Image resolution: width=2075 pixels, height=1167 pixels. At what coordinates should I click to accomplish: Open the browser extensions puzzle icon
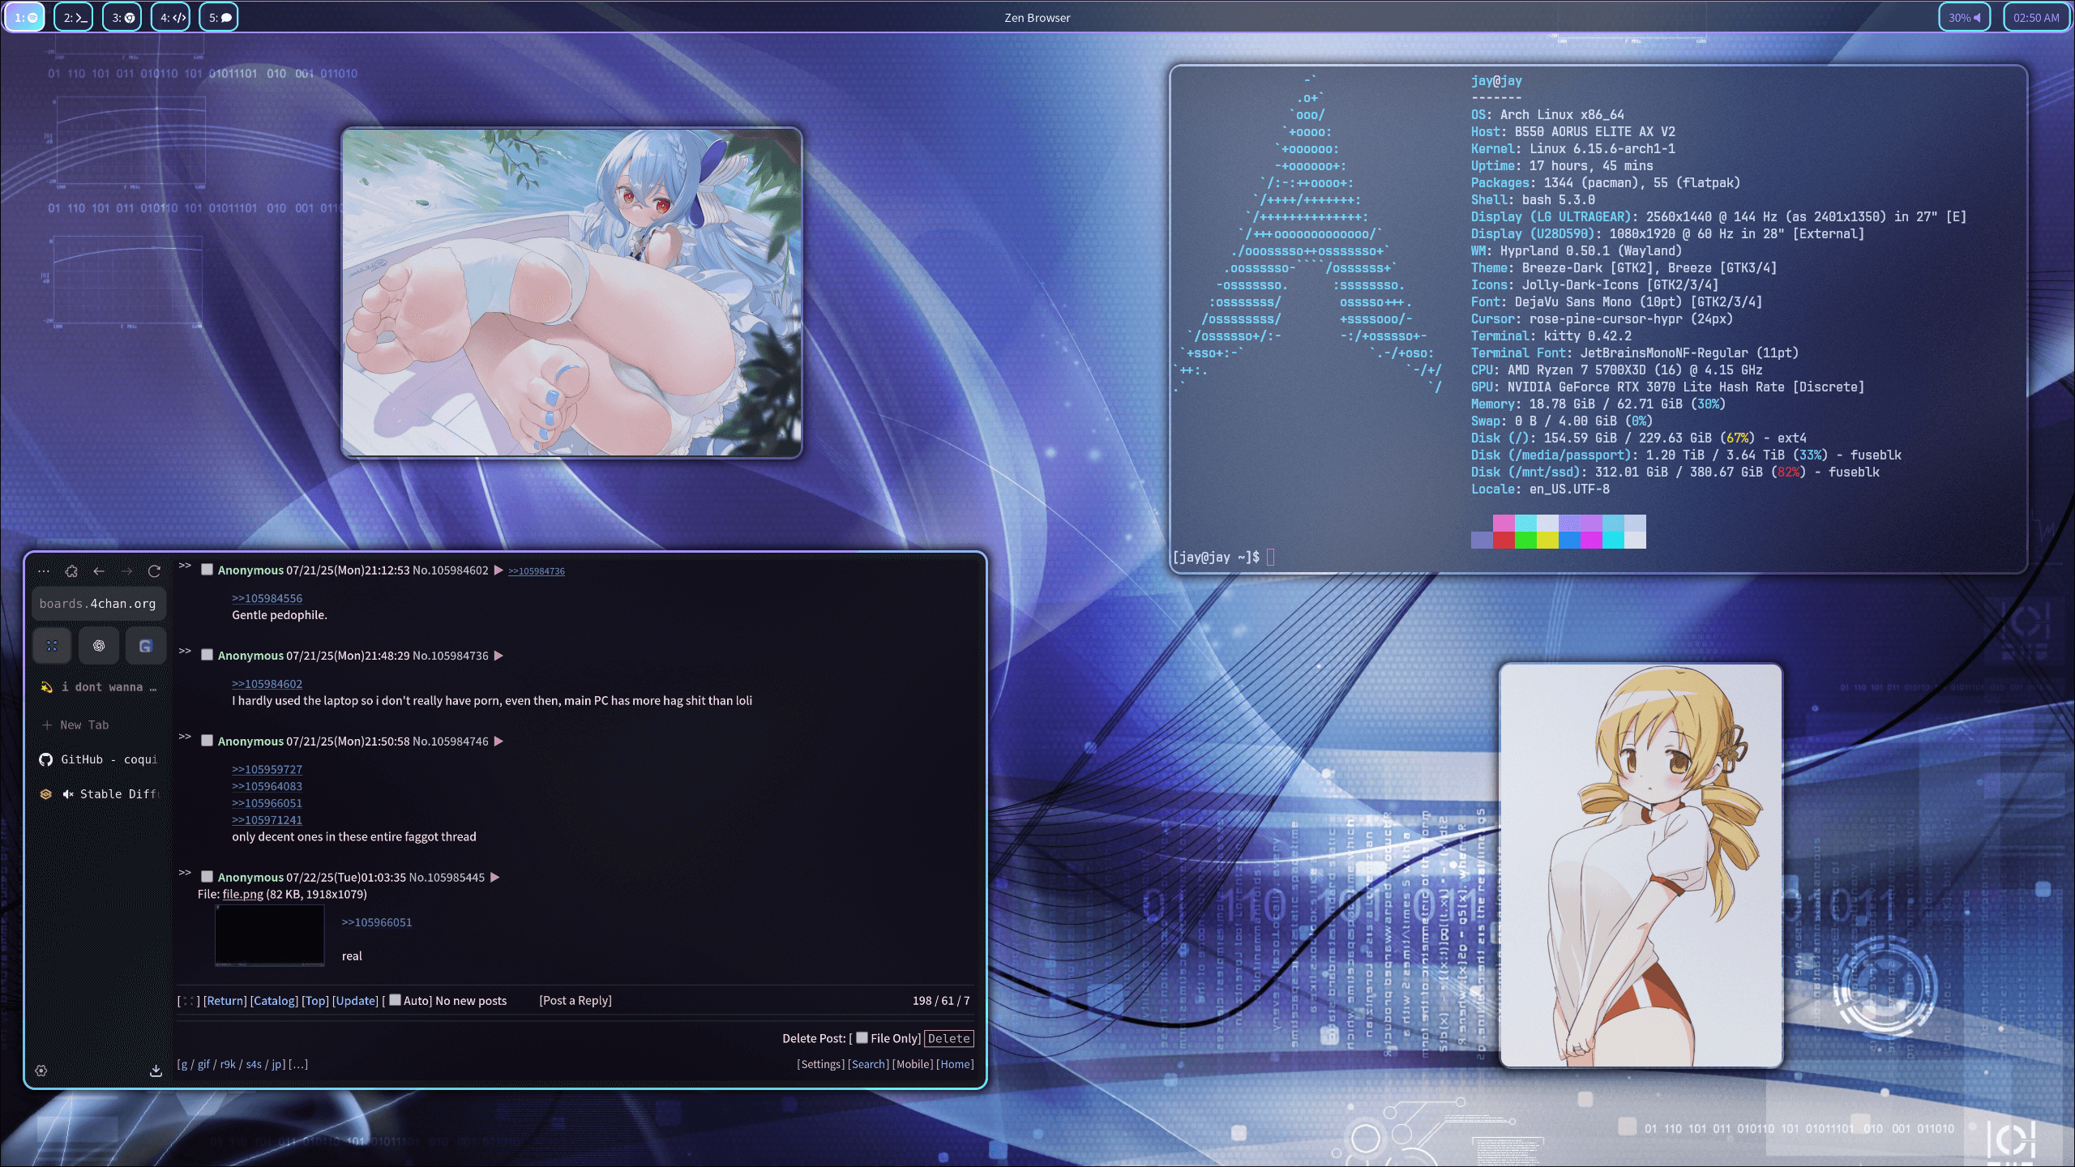tap(71, 571)
